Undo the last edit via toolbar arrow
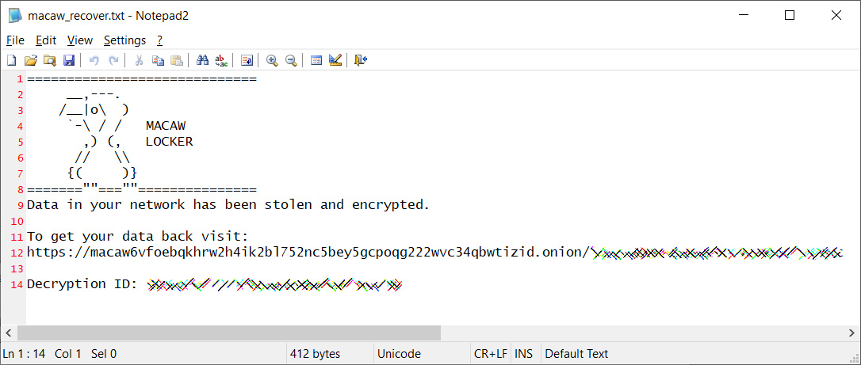 click(x=94, y=60)
